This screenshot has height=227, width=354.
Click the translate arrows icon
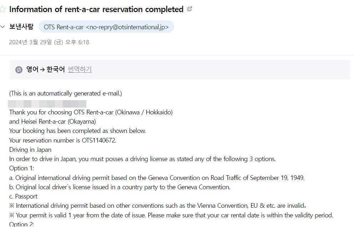pos(19,70)
